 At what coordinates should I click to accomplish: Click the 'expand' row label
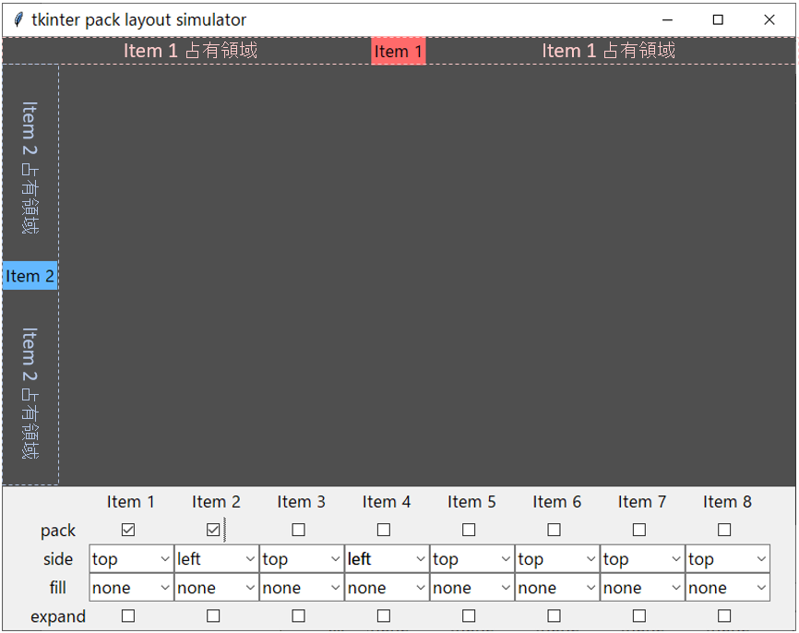[58, 616]
